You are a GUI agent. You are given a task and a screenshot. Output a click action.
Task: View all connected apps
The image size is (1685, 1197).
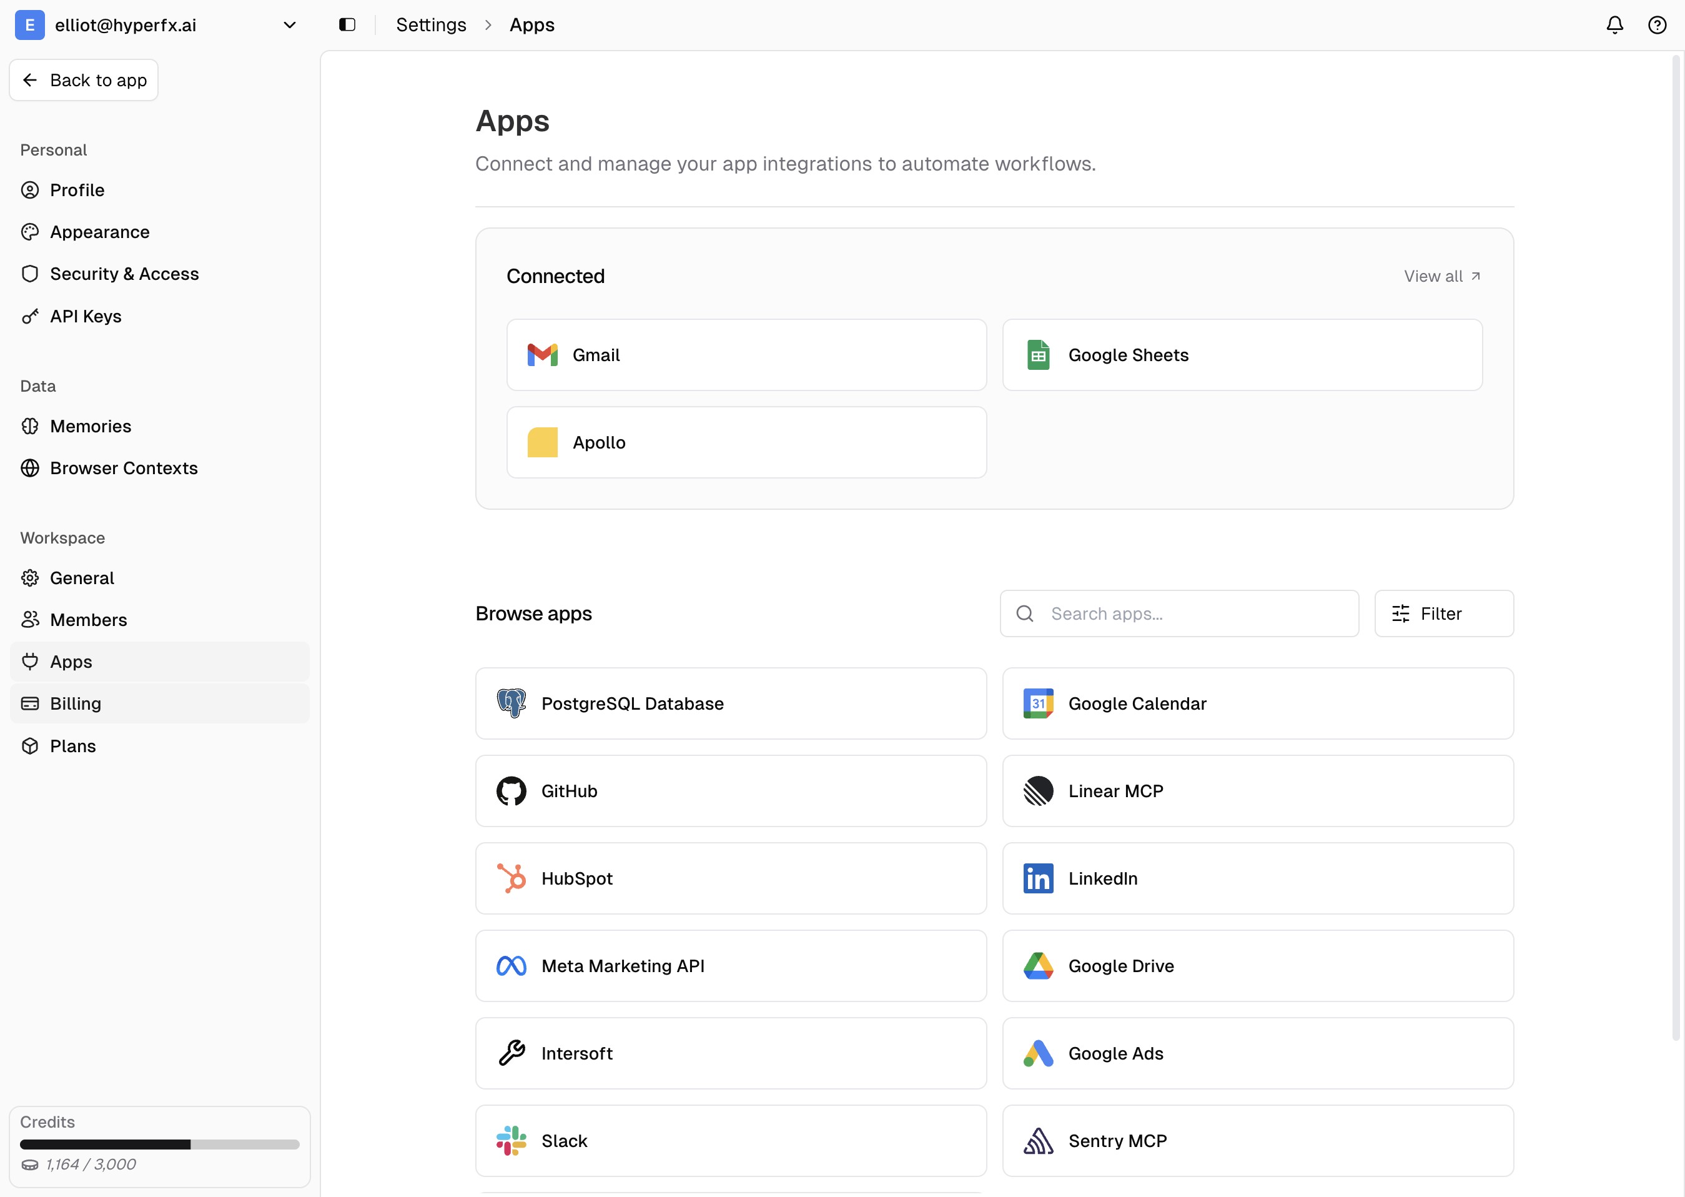1441,276
